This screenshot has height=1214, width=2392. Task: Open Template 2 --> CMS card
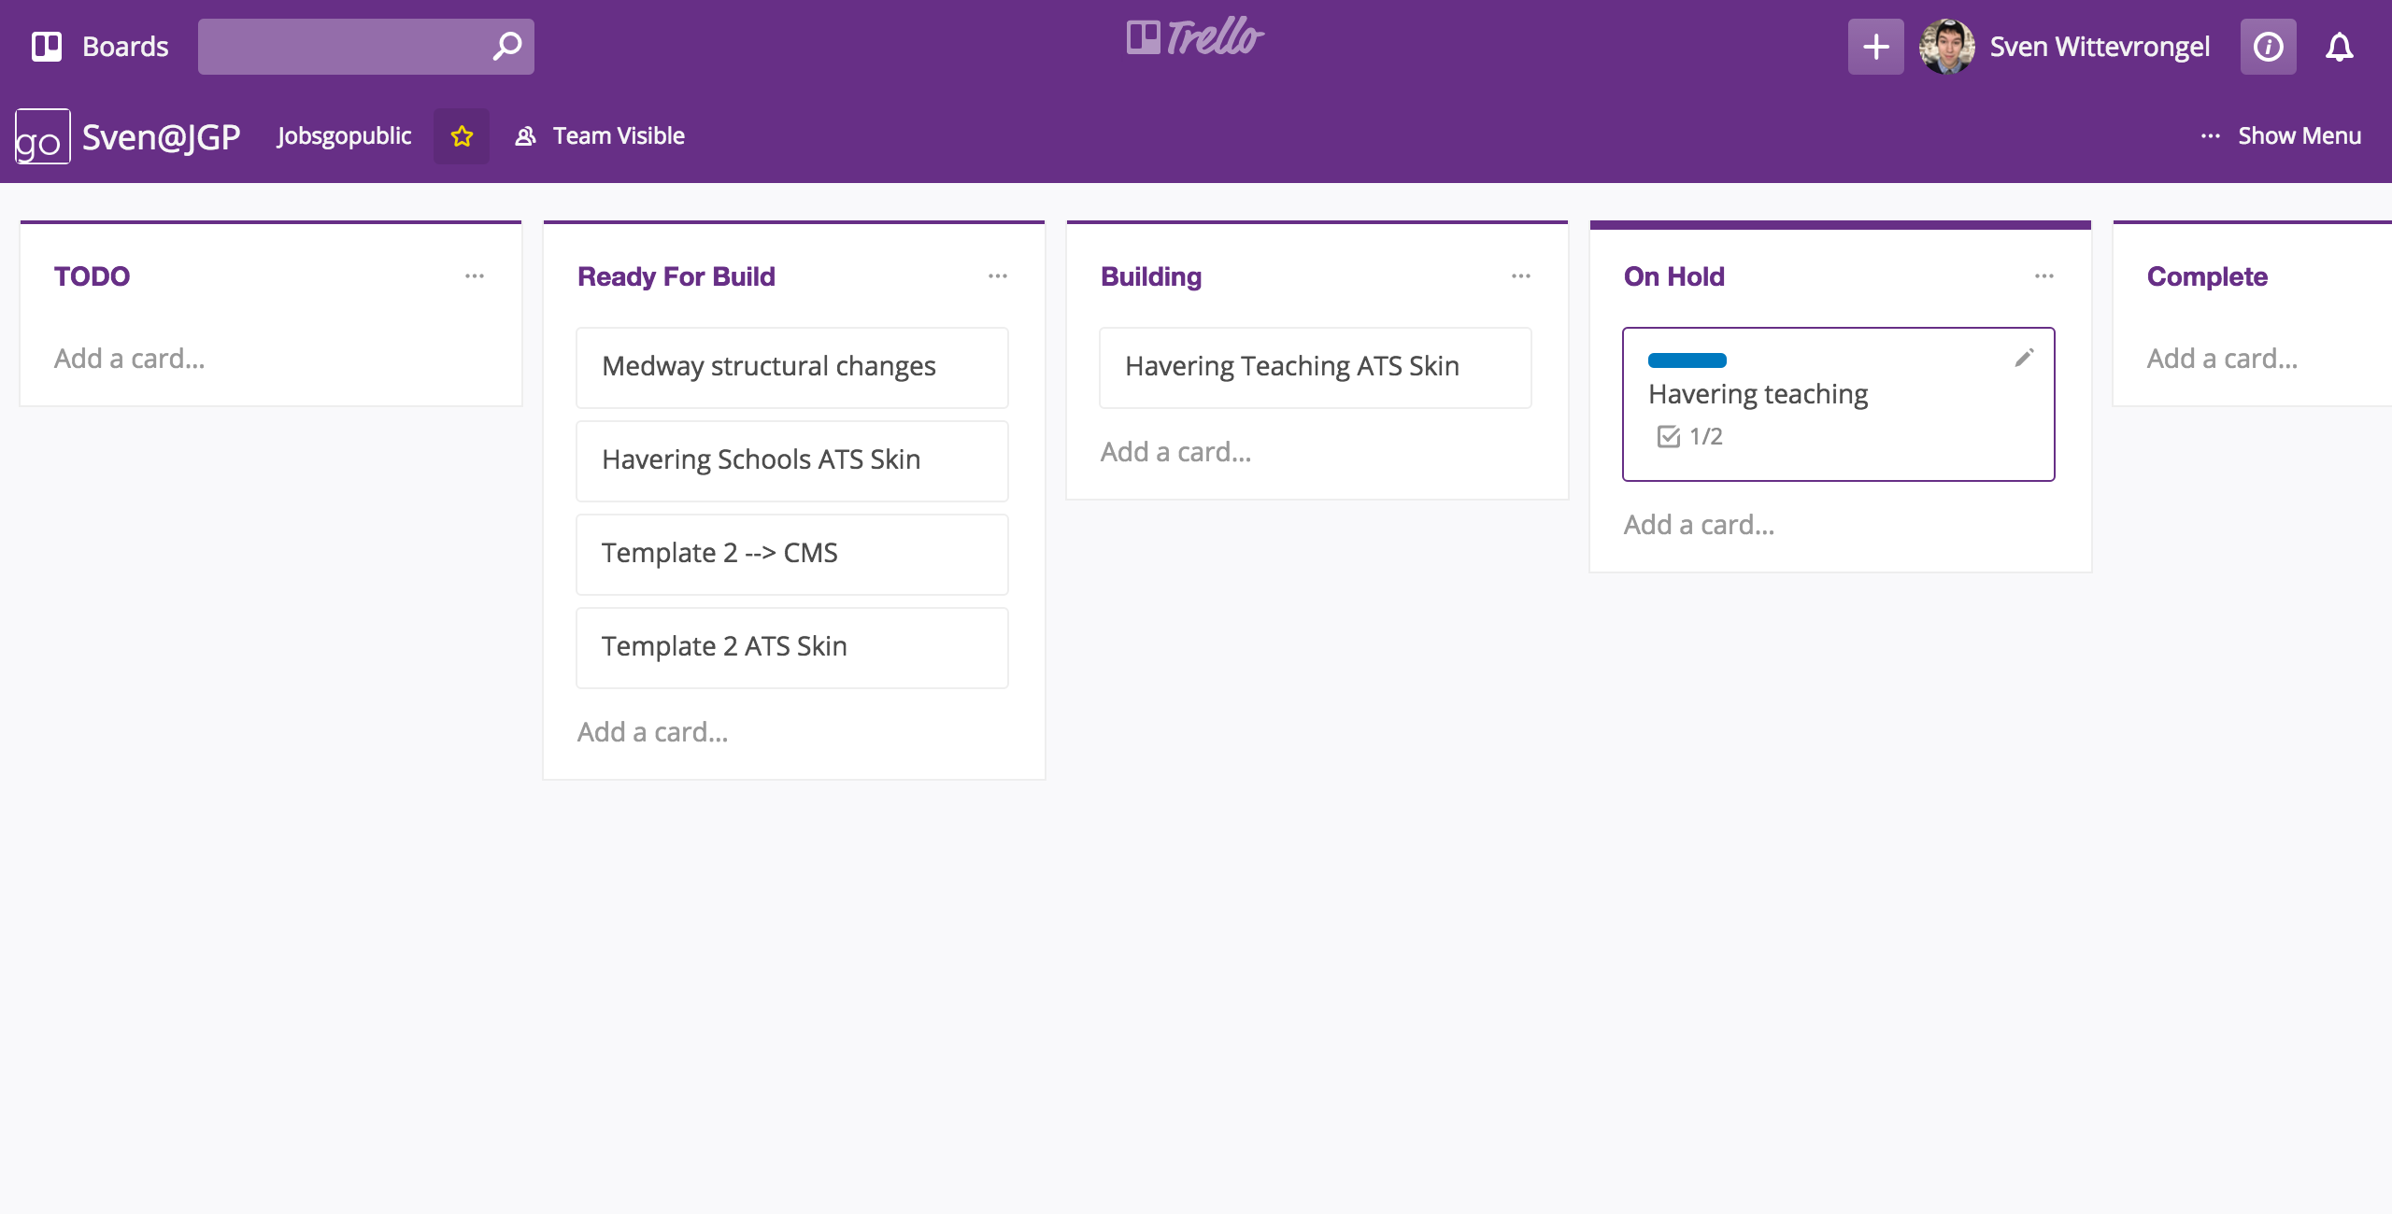click(792, 554)
